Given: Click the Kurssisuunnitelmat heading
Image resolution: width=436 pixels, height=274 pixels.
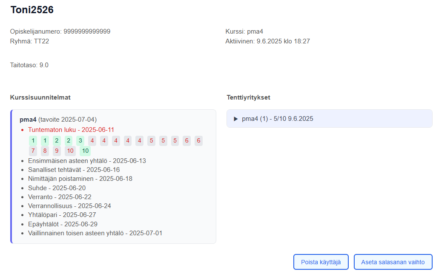Looking at the screenshot, I should tap(40, 97).
